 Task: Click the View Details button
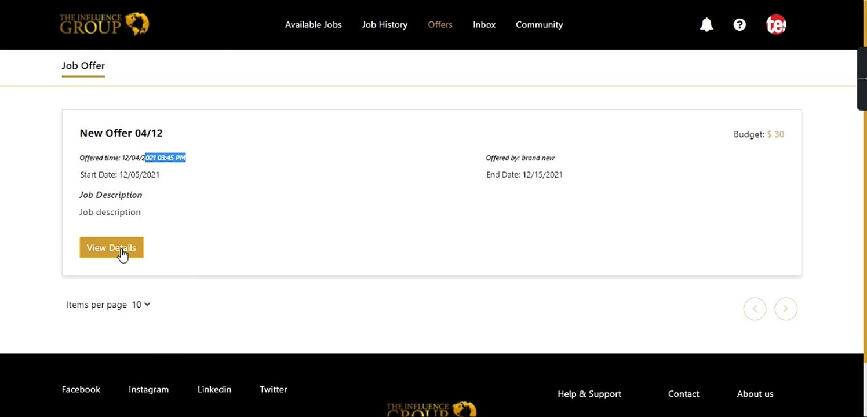point(111,247)
